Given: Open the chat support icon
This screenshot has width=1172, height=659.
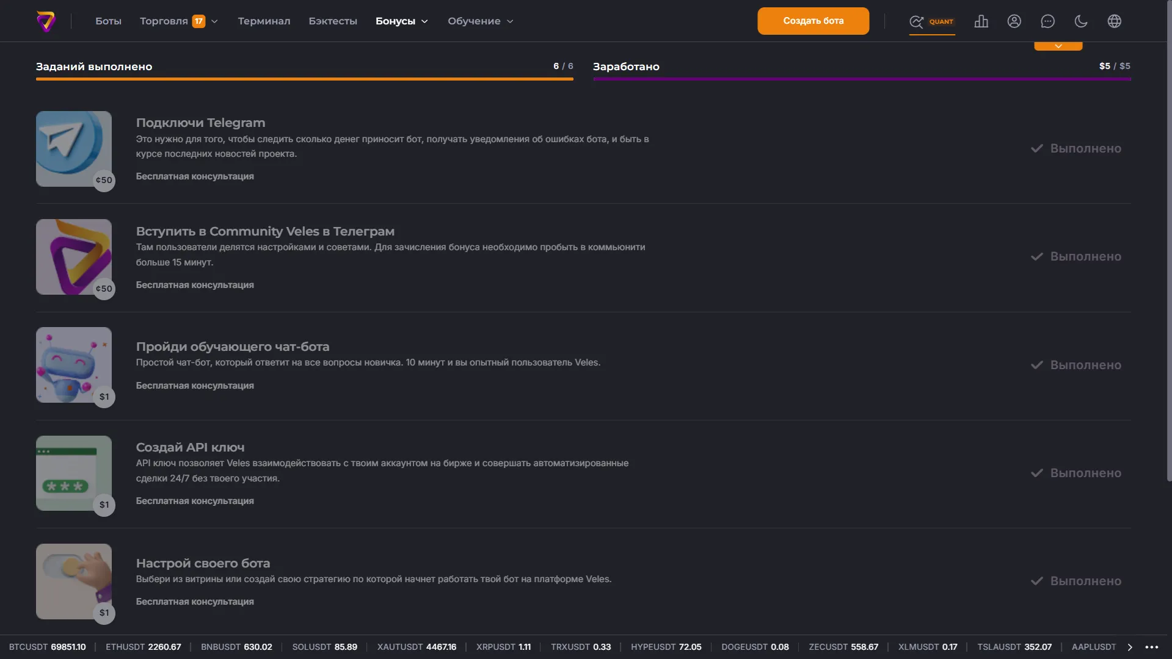Looking at the screenshot, I should click(1048, 21).
